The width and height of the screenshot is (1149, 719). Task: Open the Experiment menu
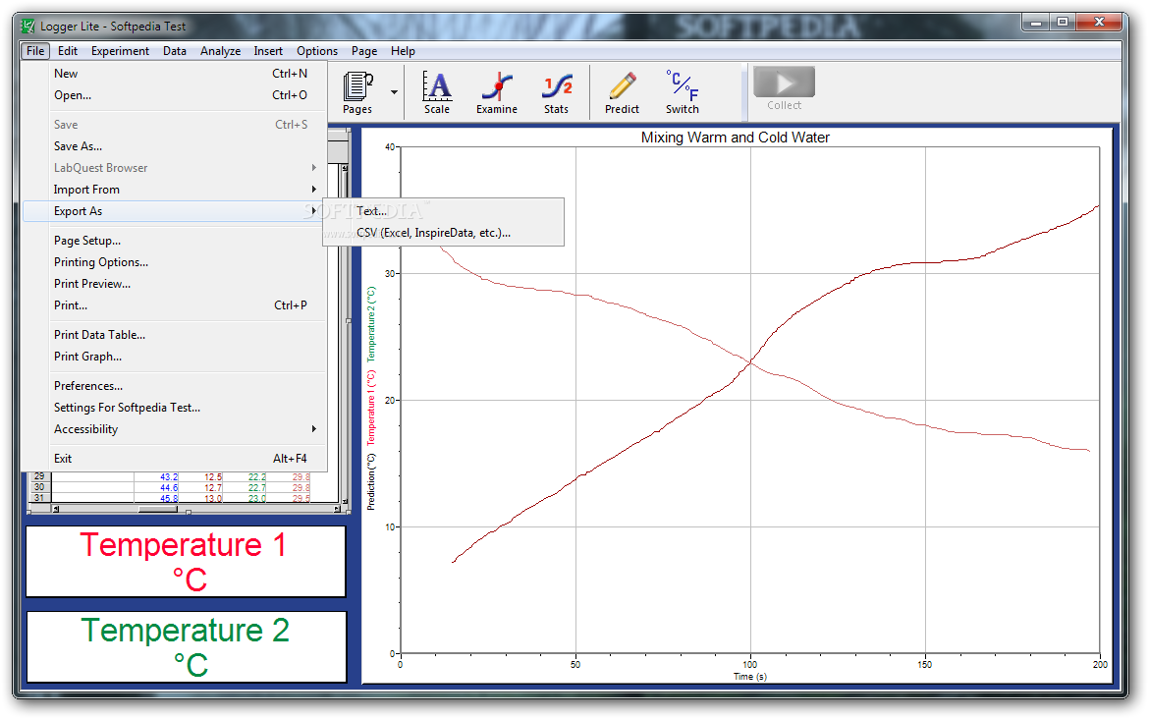click(120, 50)
